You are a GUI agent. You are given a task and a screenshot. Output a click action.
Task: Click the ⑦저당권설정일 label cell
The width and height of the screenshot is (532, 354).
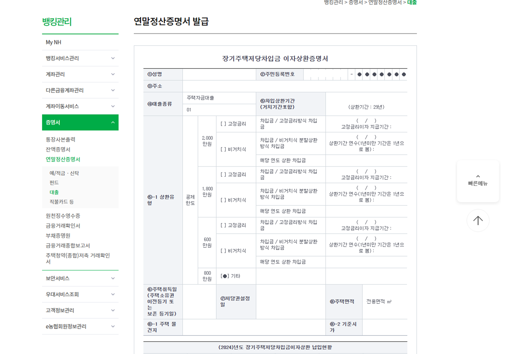pyautogui.click(x=236, y=301)
